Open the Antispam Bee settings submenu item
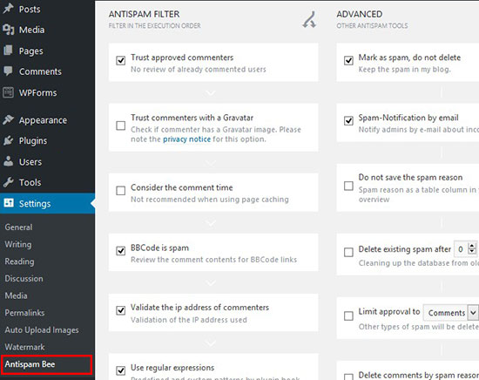This screenshot has width=479, height=380. click(x=30, y=364)
